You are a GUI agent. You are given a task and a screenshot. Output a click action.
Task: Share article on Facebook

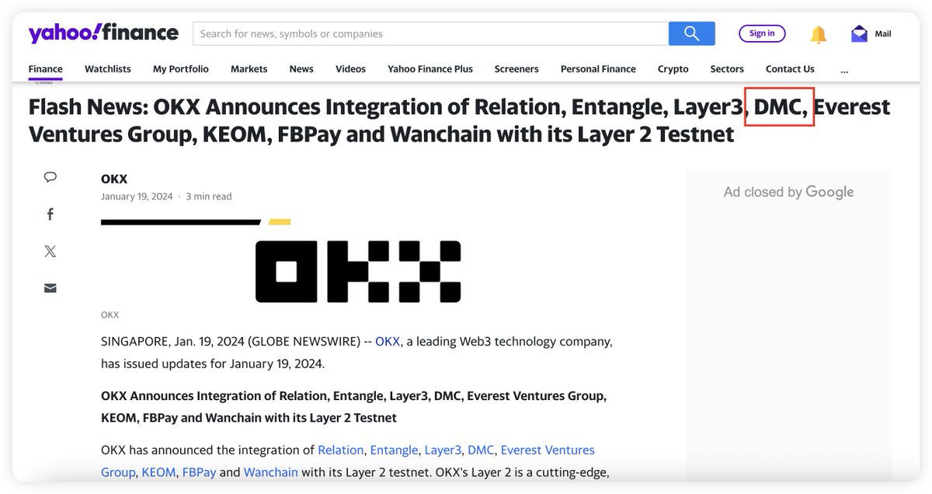50,214
